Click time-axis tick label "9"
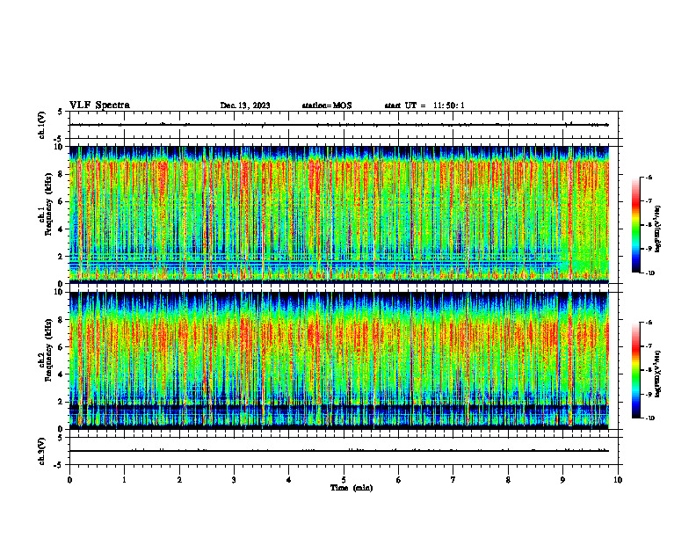Viewport: 696px width, 538px height. pos(562,480)
